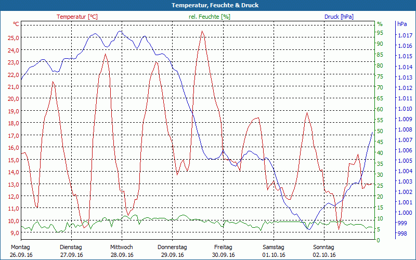Click the 02.10.16 date label
Image resolution: width=416 pixels, height=260 pixels.
pyautogui.click(x=324, y=255)
